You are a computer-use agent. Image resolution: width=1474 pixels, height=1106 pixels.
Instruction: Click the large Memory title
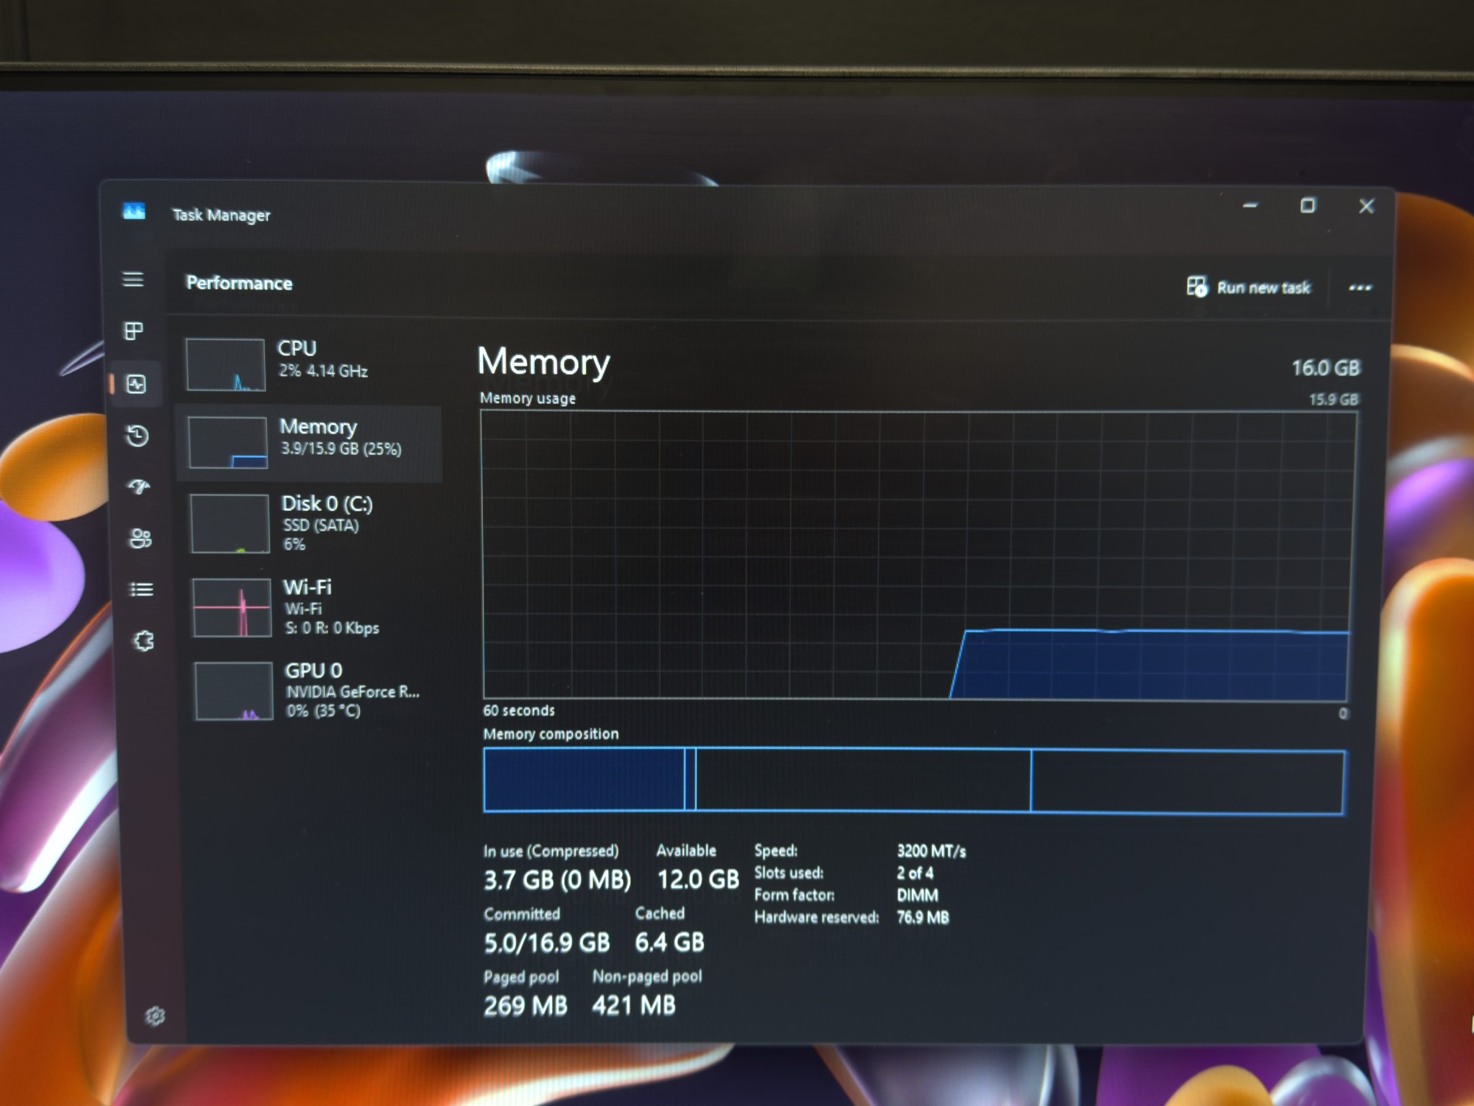pyautogui.click(x=543, y=362)
